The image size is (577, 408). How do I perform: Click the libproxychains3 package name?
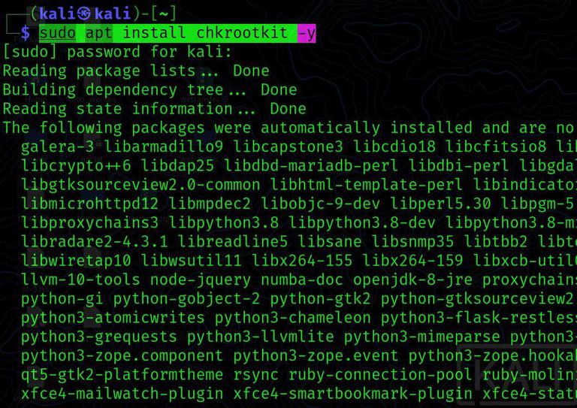[90, 223]
